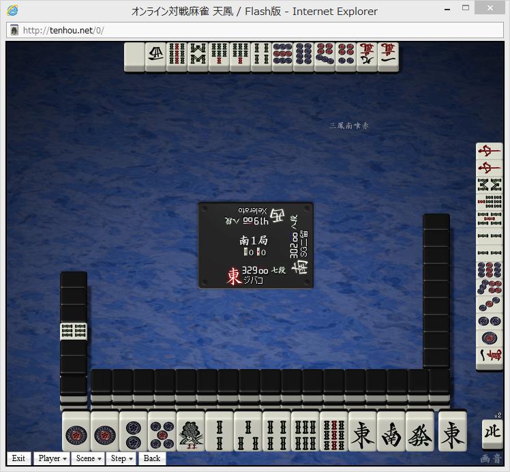Select leftmost 1-pin tile in bottom hand
The width and height of the screenshot is (510, 472).
pyautogui.click(x=76, y=431)
